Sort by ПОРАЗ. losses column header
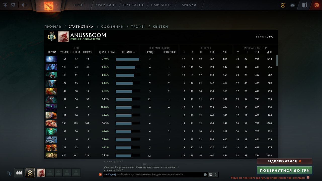This screenshot has width=322, height=181. tap(88, 52)
